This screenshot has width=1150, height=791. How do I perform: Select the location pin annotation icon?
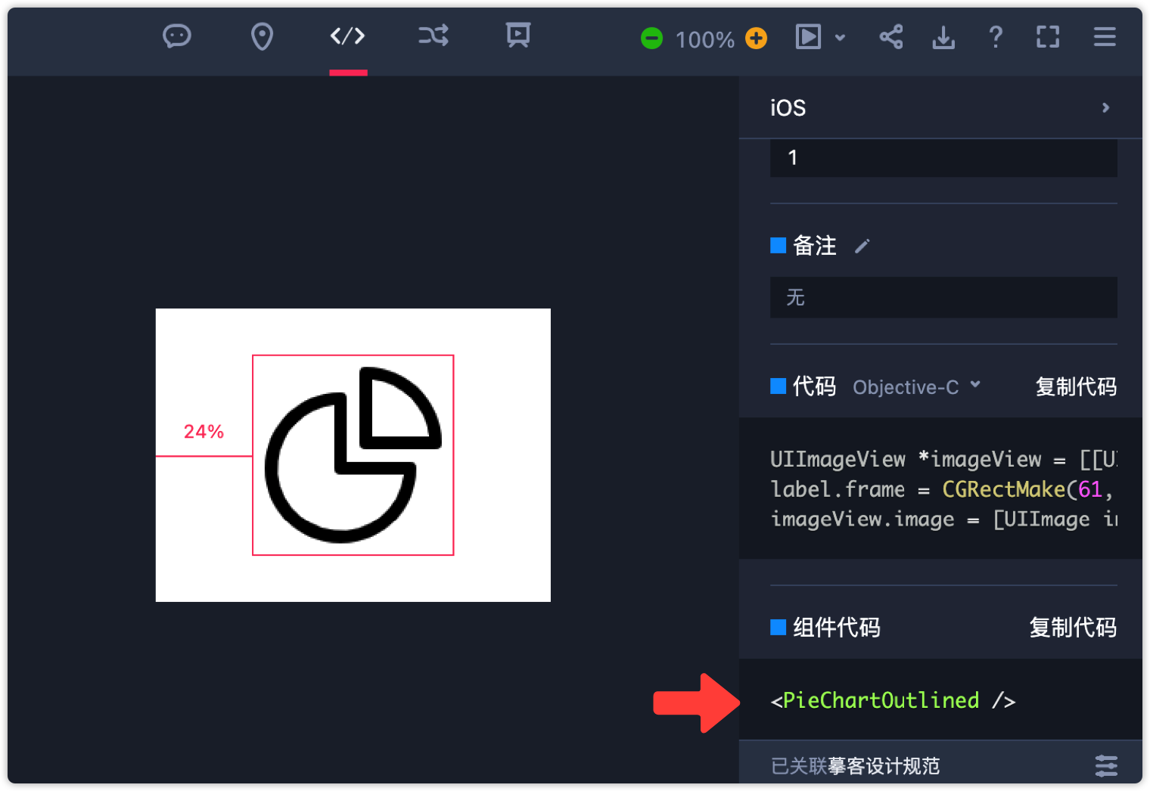pyautogui.click(x=262, y=36)
